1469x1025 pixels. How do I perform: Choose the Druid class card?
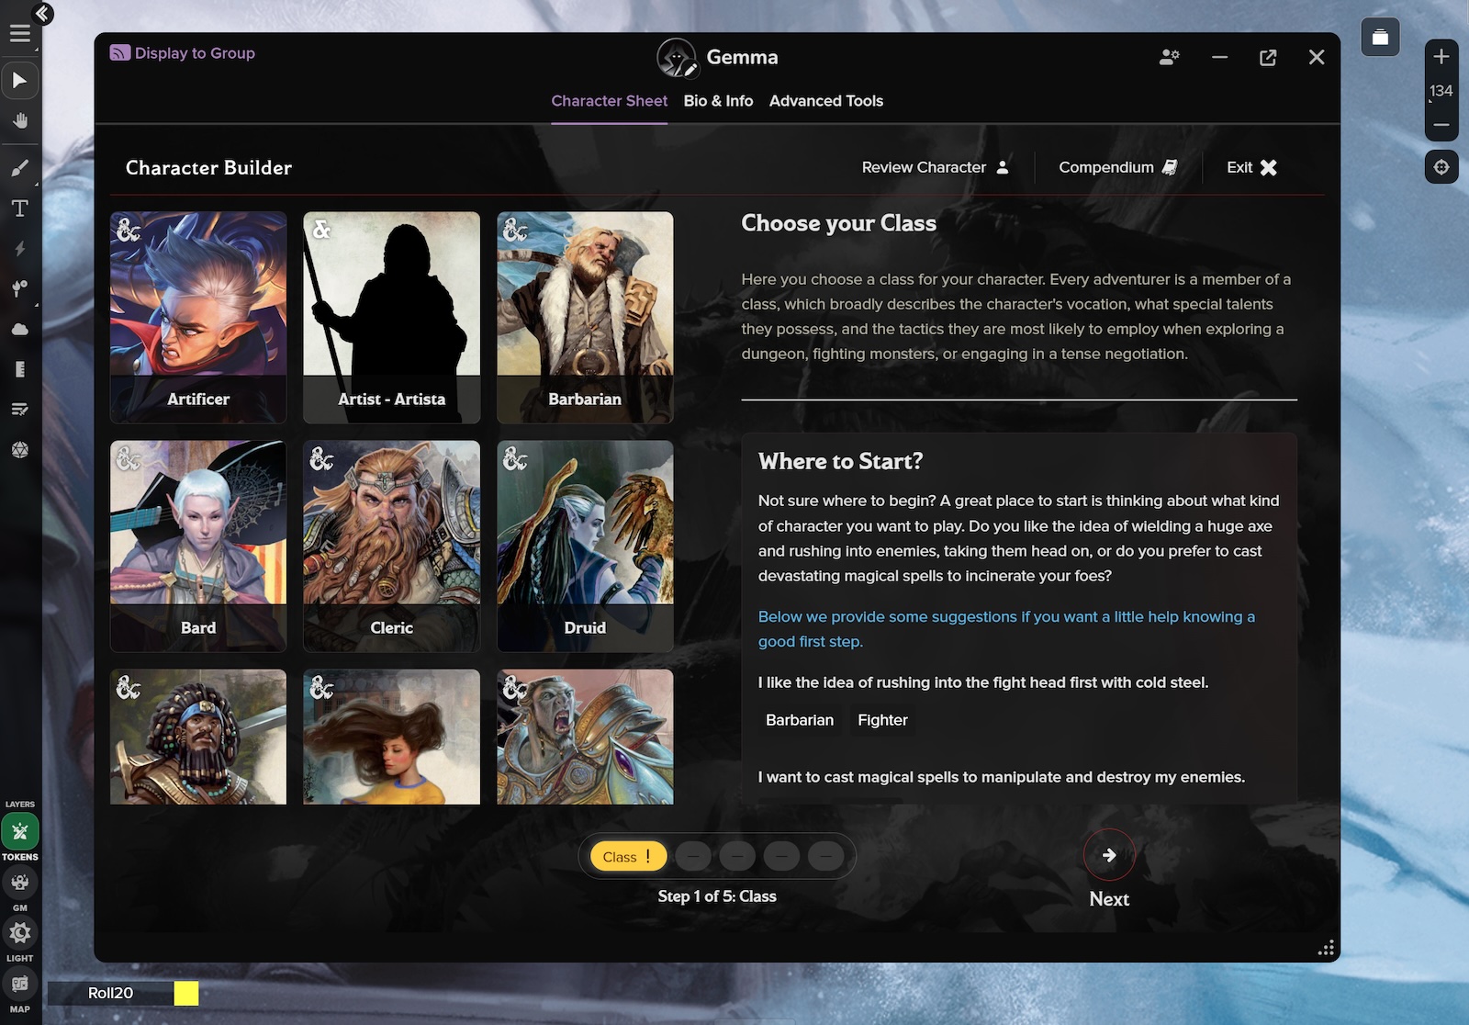[585, 546]
